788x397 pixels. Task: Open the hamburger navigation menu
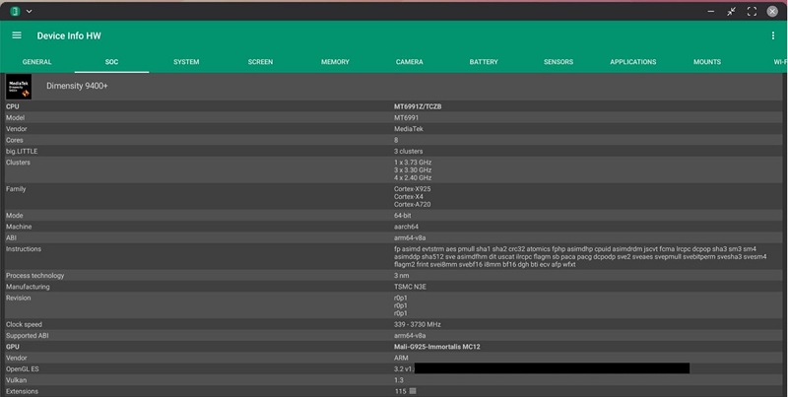[x=17, y=35]
